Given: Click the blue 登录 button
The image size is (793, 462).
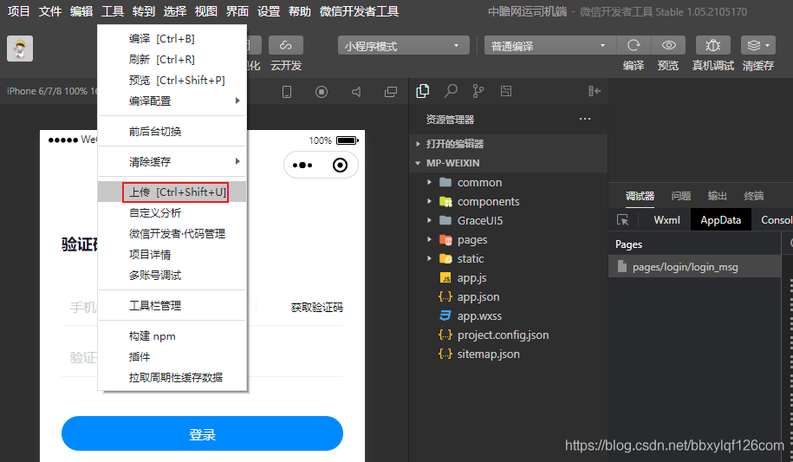Looking at the screenshot, I should [202, 433].
